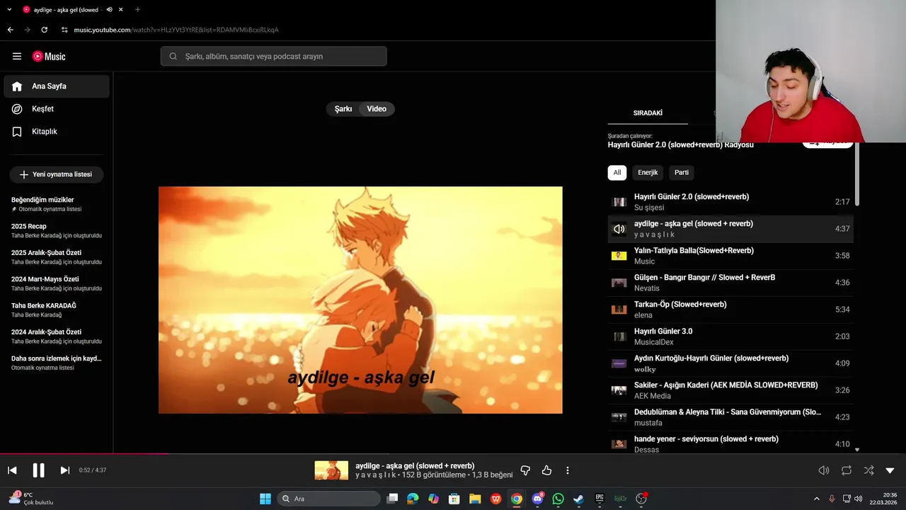Open File Explorer from the taskbar

pos(475,499)
